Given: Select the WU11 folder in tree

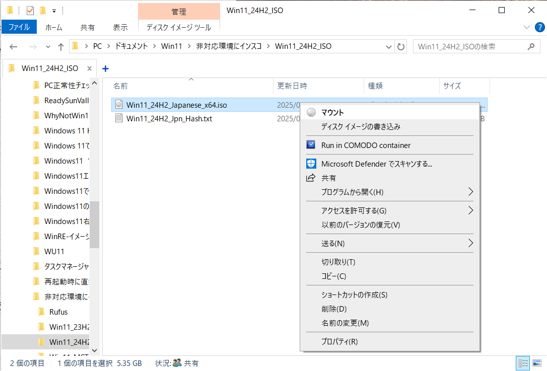Looking at the screenshot, I should coord(49,251).
